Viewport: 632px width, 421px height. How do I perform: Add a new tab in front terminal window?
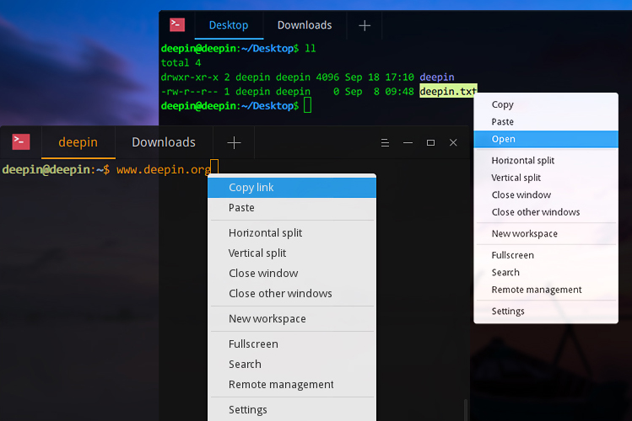click(x=234, y=143)
